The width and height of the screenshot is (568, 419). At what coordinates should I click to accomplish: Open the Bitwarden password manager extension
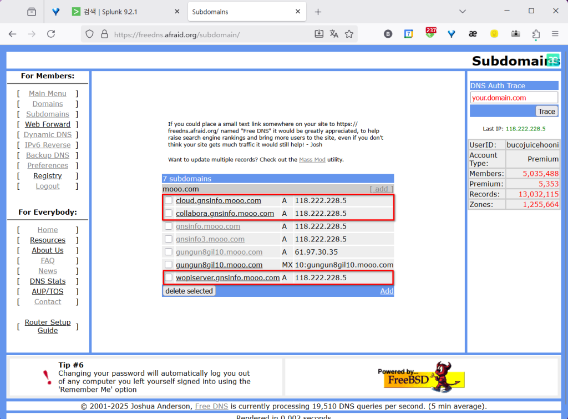[388, 34]
